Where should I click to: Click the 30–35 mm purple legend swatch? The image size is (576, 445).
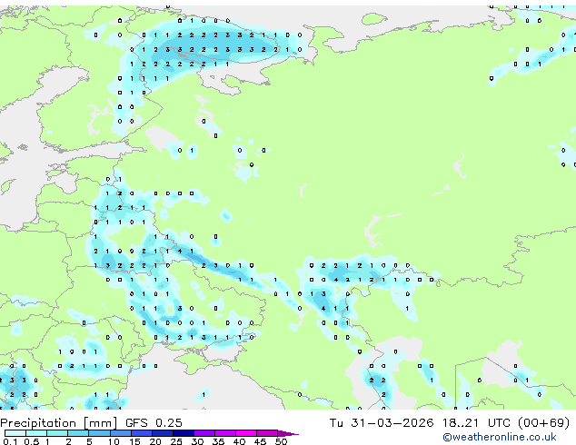204,433
